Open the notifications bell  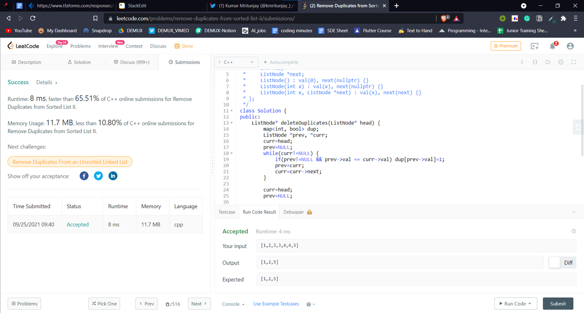coord(553,46)
